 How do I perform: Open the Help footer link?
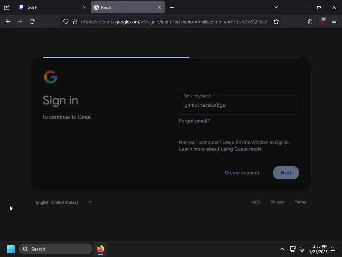tap(255, 202)
